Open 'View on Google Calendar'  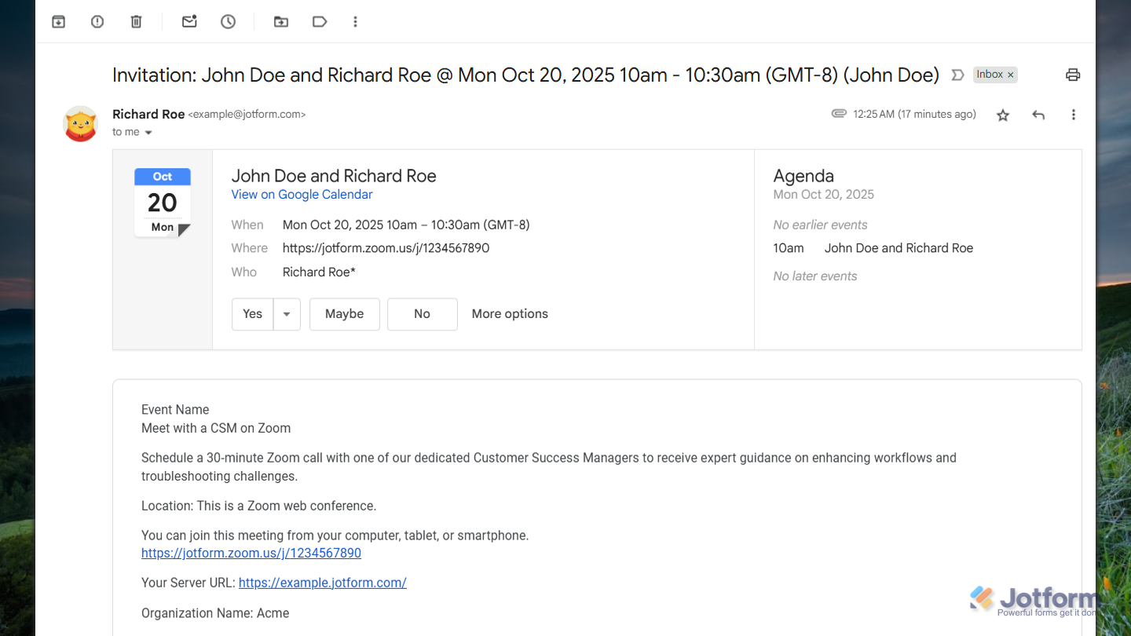pyautogui.click(x=302, y=194)
